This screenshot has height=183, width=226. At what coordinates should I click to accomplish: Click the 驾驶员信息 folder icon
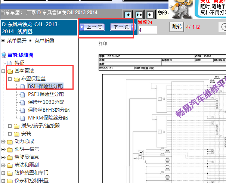[x=10, y=158]
